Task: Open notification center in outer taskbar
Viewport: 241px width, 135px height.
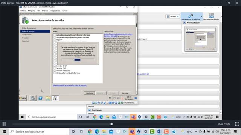Action: [x=235, y=132]
